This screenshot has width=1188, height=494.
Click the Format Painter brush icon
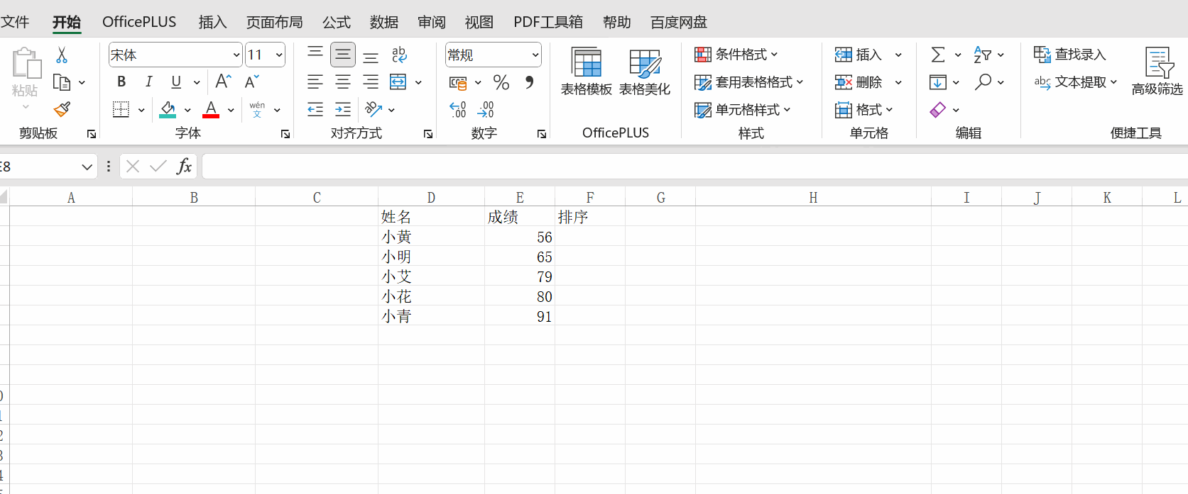(62, 109)
